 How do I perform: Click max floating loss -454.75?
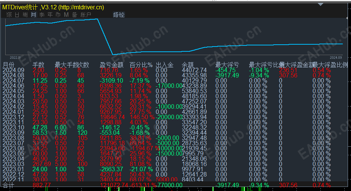pyautogui.click(x=226, y=70)
